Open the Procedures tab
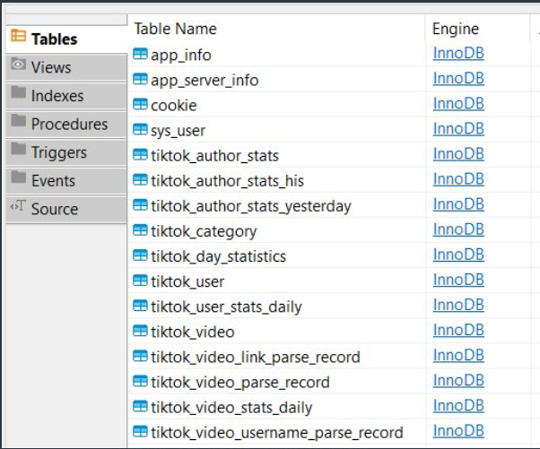 (x=66, y=125)
